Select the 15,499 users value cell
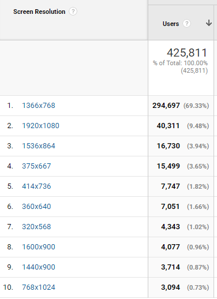This screenshot has width=217, height=299. click(181, 166)
